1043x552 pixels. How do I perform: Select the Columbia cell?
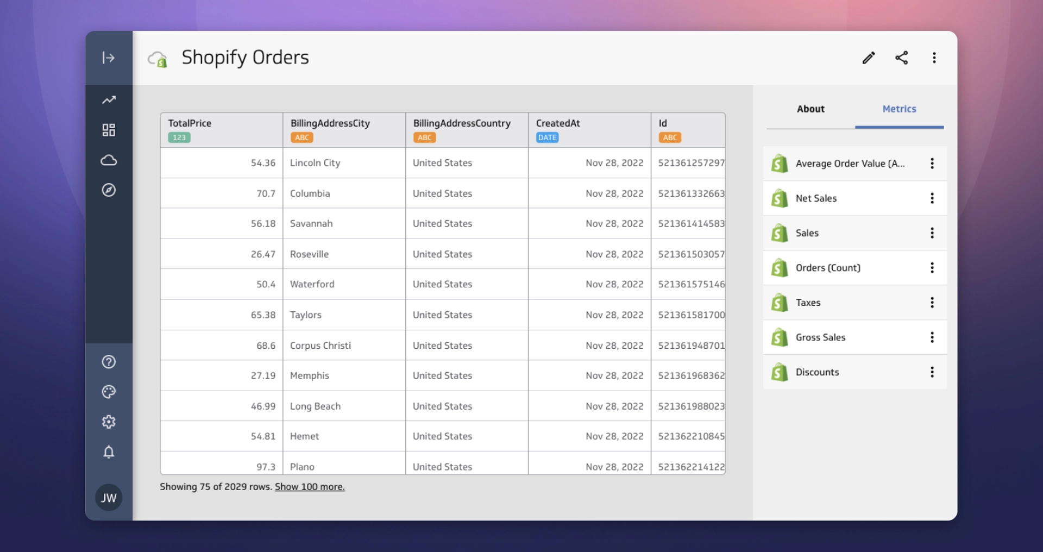[x=344, y=193]
